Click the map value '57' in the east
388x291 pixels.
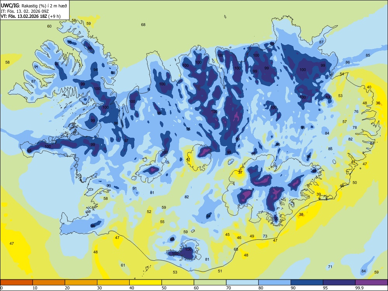tap(345, 122)
